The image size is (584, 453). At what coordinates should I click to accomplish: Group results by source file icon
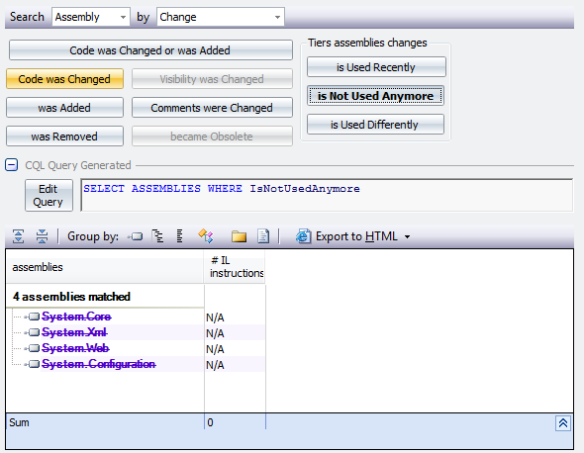point(263,236)
